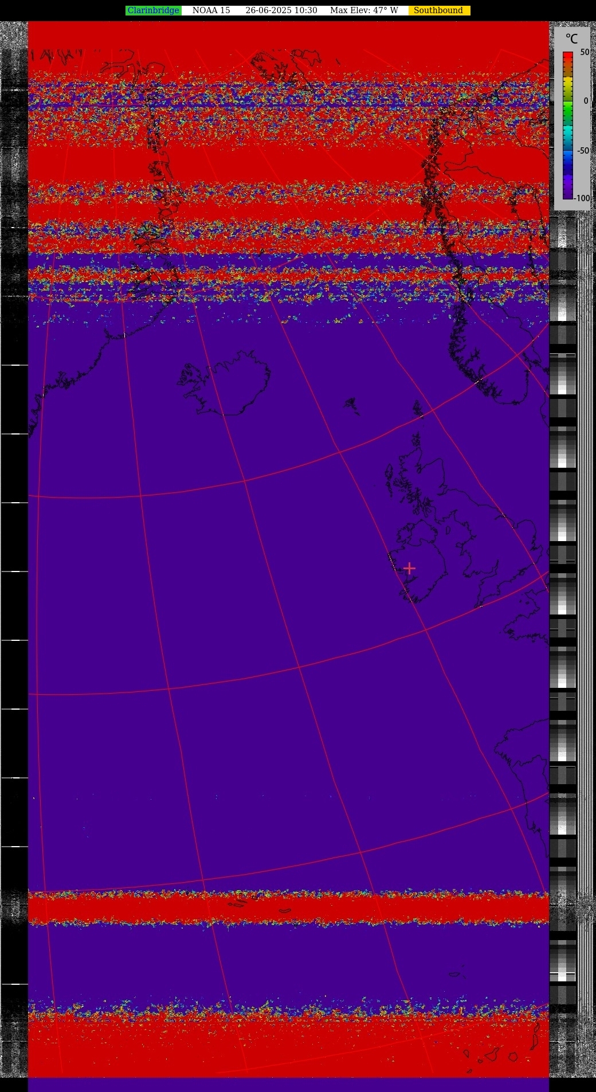
Task: Click the NOAA 15 satellite label
Action: coord(211,10)
